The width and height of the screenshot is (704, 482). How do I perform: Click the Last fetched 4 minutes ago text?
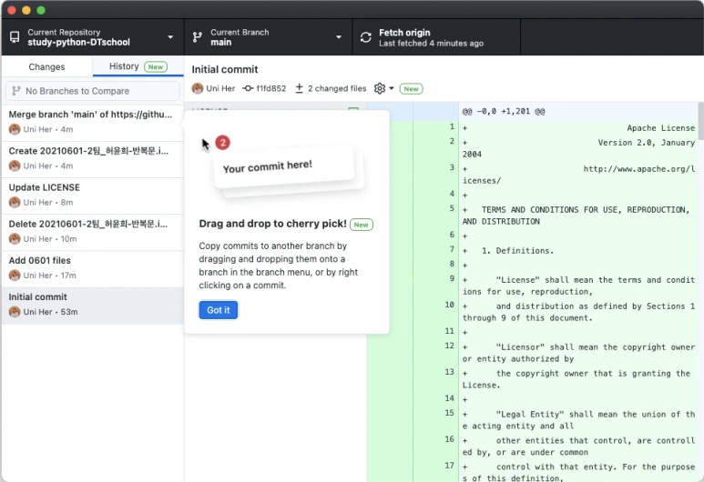point(431,44)
